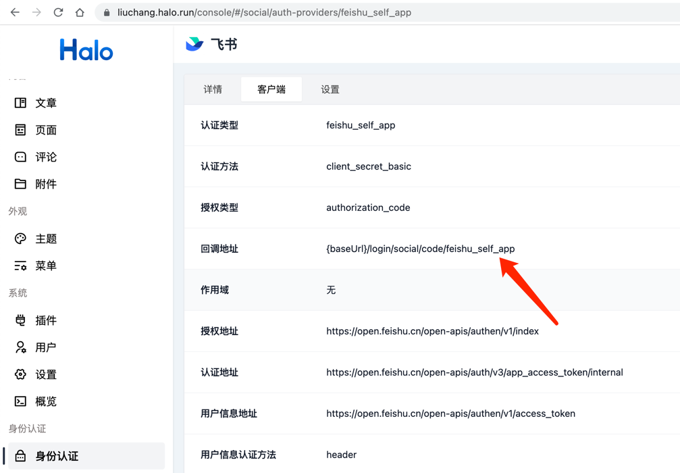
Task: Click the client_secret_basic value
Action: point(369,166)
